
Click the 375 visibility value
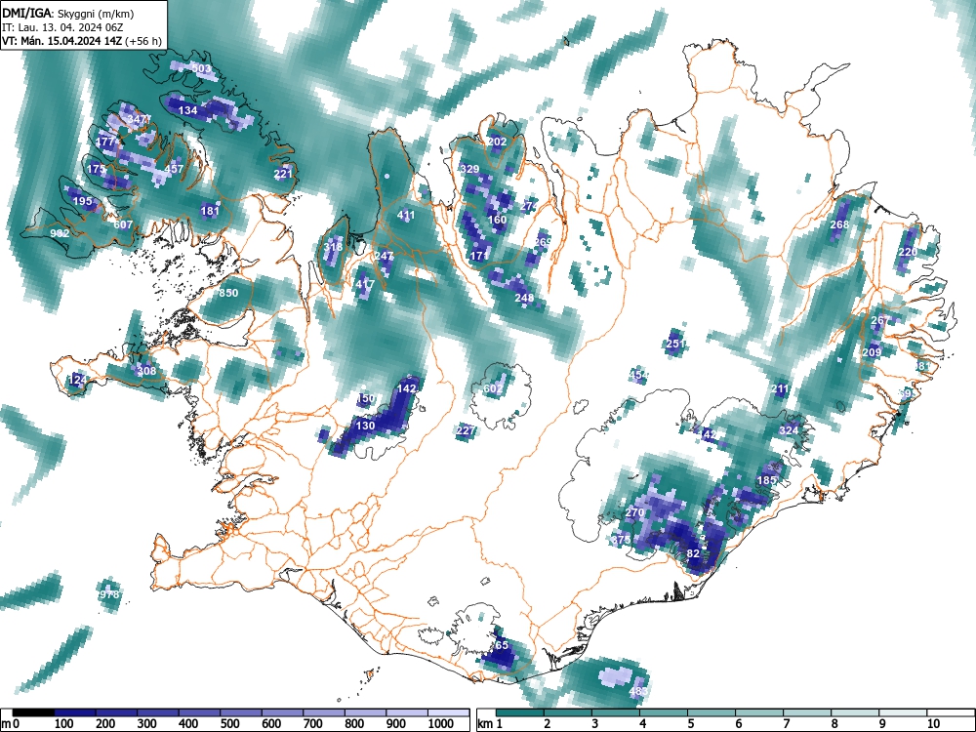click(621, 540)
